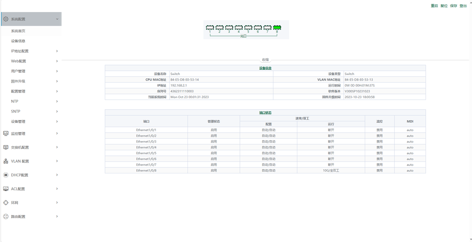Open ACL配置 menu section
Screen dimensions: 472x242
31,189
